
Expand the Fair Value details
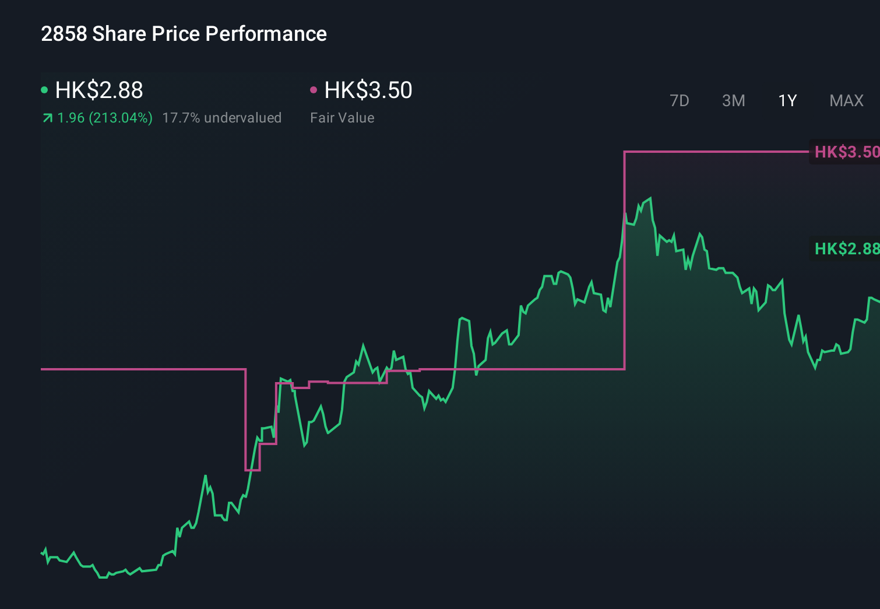point(342,117)
